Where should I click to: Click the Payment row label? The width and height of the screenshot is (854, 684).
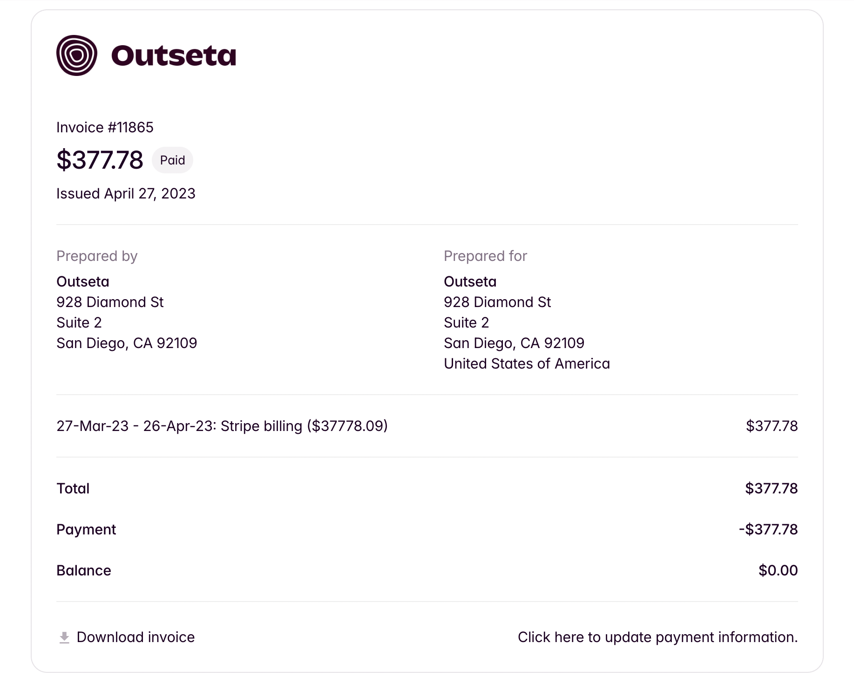[x=86, y=530]
